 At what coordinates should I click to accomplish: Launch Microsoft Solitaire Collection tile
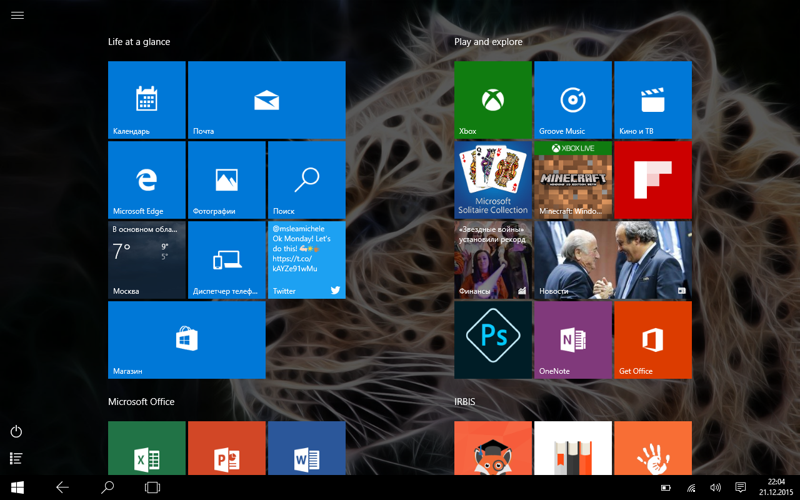493,179
